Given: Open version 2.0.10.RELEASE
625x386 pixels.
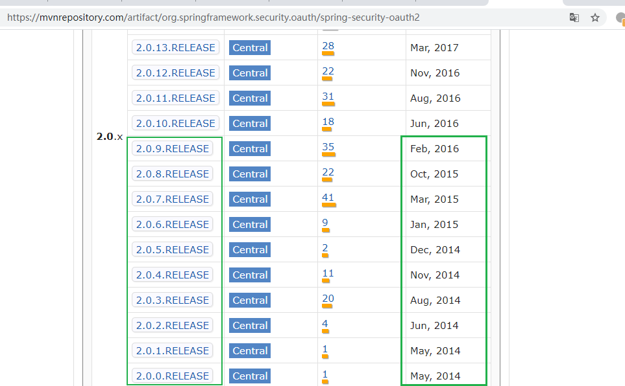Looking at the screenshot, I should click(175, 123).
